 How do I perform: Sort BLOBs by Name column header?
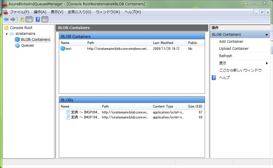point(80,106)
